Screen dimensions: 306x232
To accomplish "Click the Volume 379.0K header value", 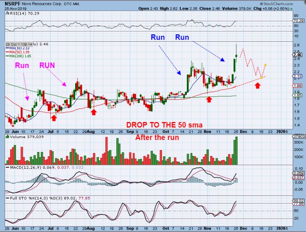I will [x=237, y=9].
